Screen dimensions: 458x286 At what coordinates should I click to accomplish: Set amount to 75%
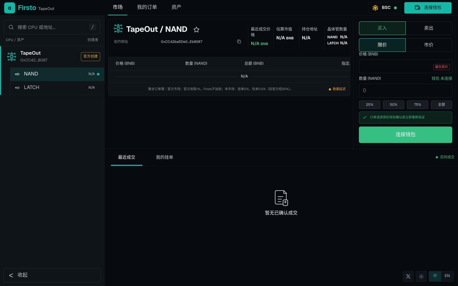click(417, 105)
